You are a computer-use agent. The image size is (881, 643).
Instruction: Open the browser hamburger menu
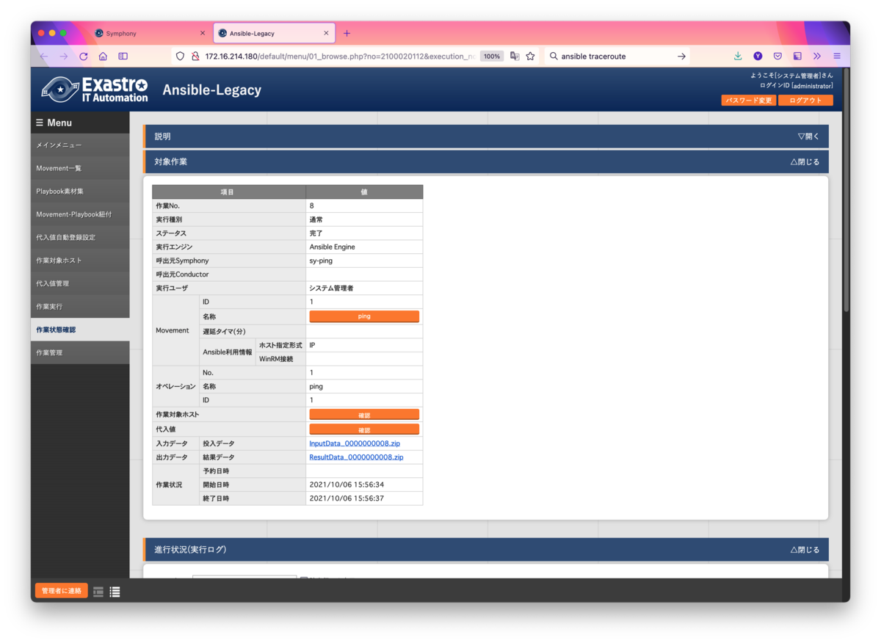coord(837,56)
